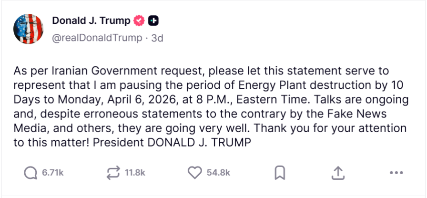Open the three-dot more options menu
427x198 pixels.
(x=396, y=173)
